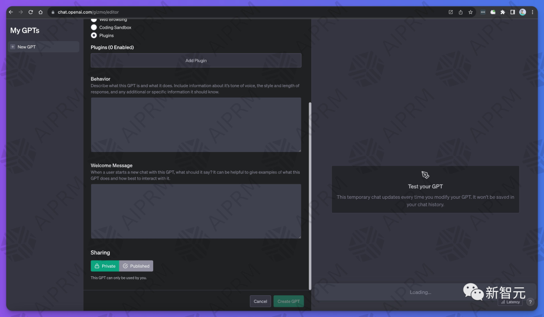Click the browser forward arrow
The width and height of the screenshot is (544, 317).
coord(21,12)
